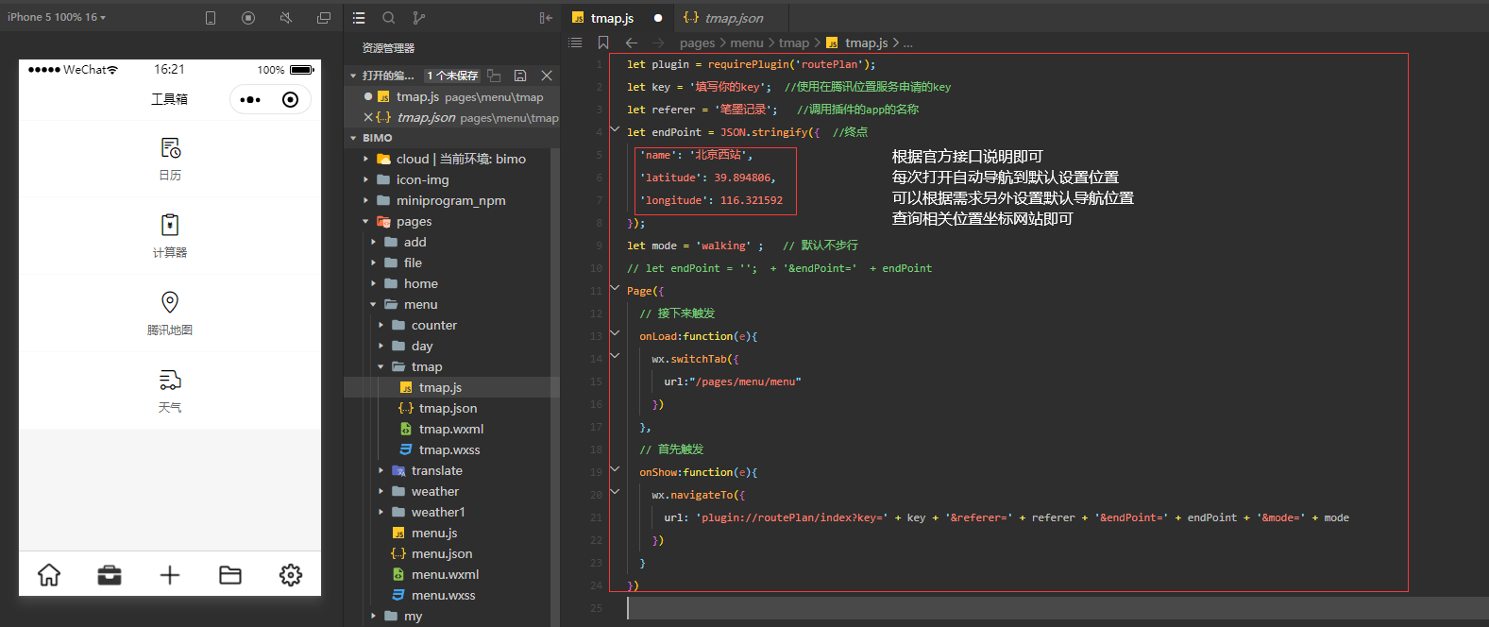Click the new untitled file icon in open editors
Viewport: 1489px width, 627px height.
pyautogui.click(x=494, y=76)
